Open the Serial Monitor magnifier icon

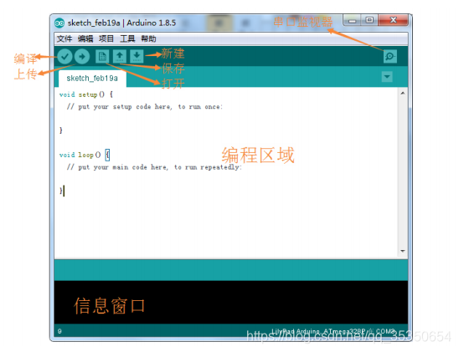coord(390,56)
